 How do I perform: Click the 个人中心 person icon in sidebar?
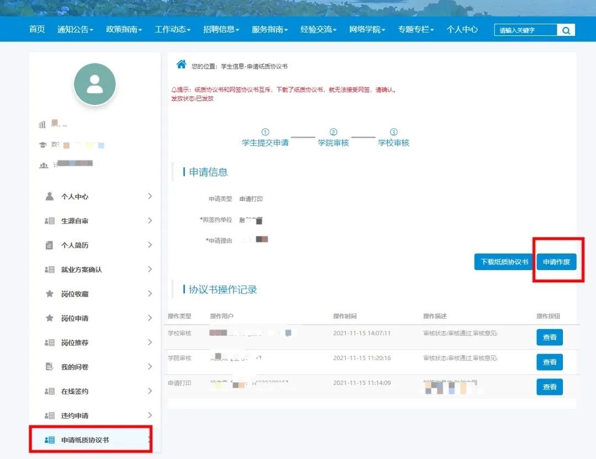[50, 197]
